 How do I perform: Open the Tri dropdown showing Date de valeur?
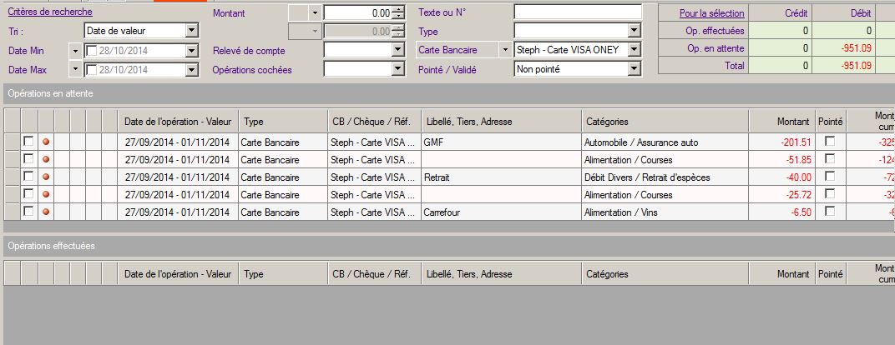point(192,31)
